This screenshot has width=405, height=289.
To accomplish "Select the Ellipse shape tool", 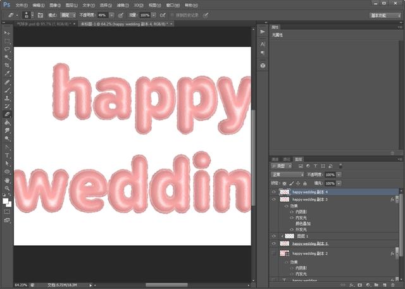I will (x=7, y=171).
